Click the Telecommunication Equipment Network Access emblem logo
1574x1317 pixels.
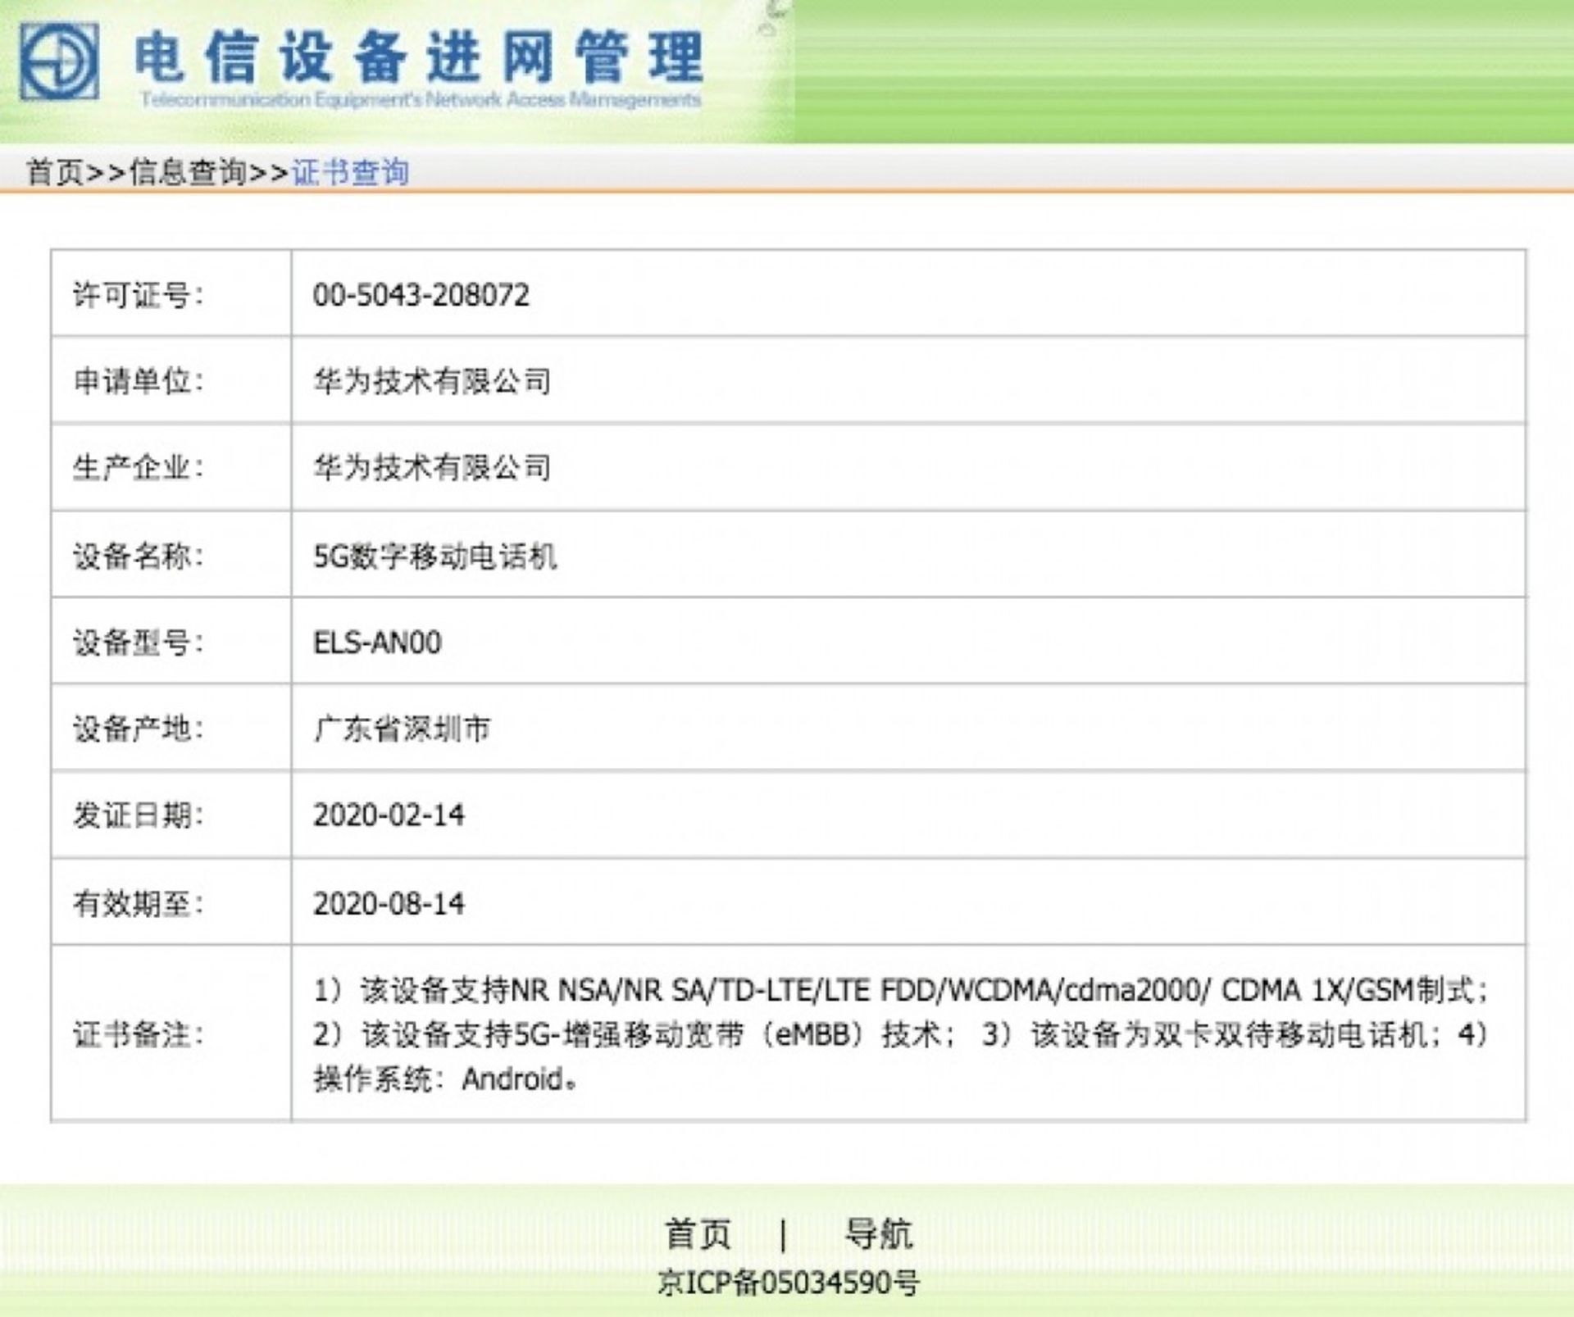point(61,59)
